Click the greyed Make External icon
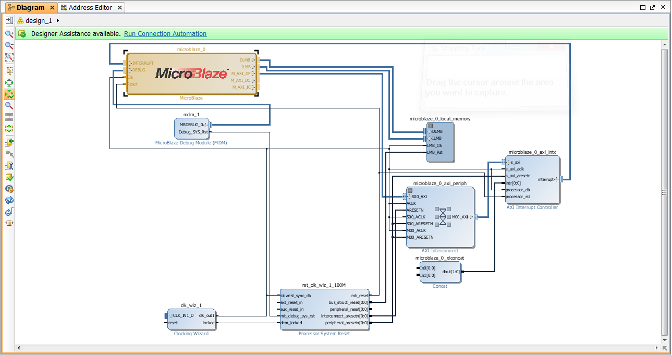The height and width of the screenshot is (355, 672). (9, 154)
